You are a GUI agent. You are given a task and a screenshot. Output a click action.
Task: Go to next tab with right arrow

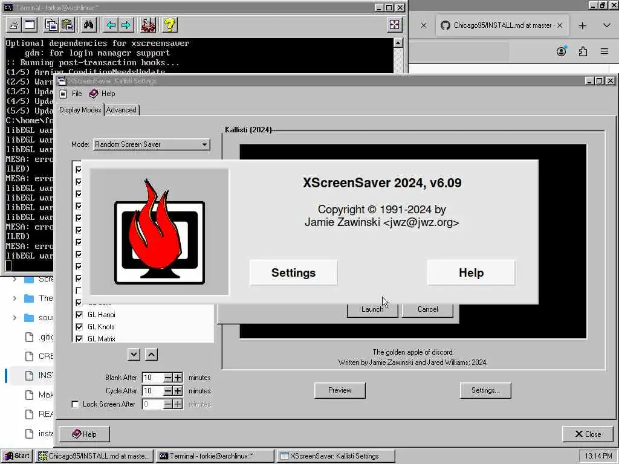point(126,25)
